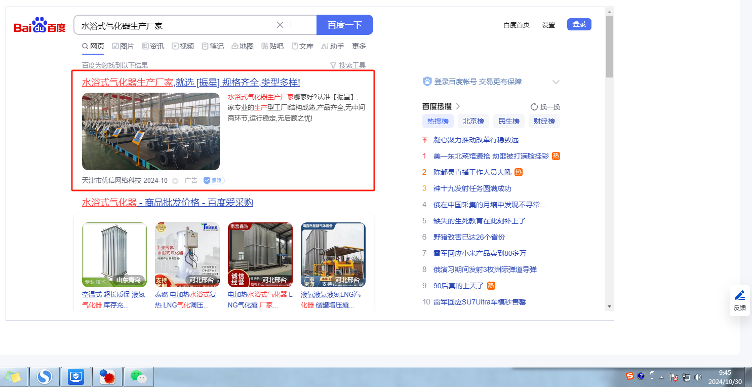Select the 网页 search tab
The image size is (752, 387).
coord(93,46)
